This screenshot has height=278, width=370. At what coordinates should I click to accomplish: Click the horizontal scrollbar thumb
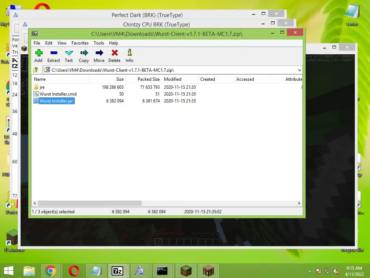point(90,203)
